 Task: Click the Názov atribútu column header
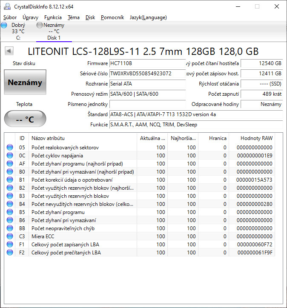pyautogui.click(x=83, y=138)
